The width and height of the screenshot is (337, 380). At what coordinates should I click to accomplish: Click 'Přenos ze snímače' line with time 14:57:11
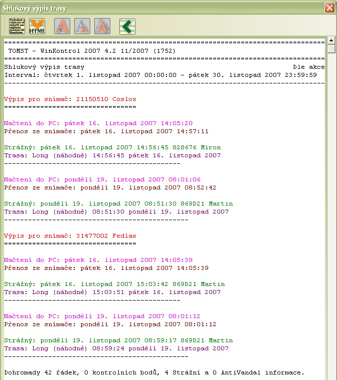[106, 131]
